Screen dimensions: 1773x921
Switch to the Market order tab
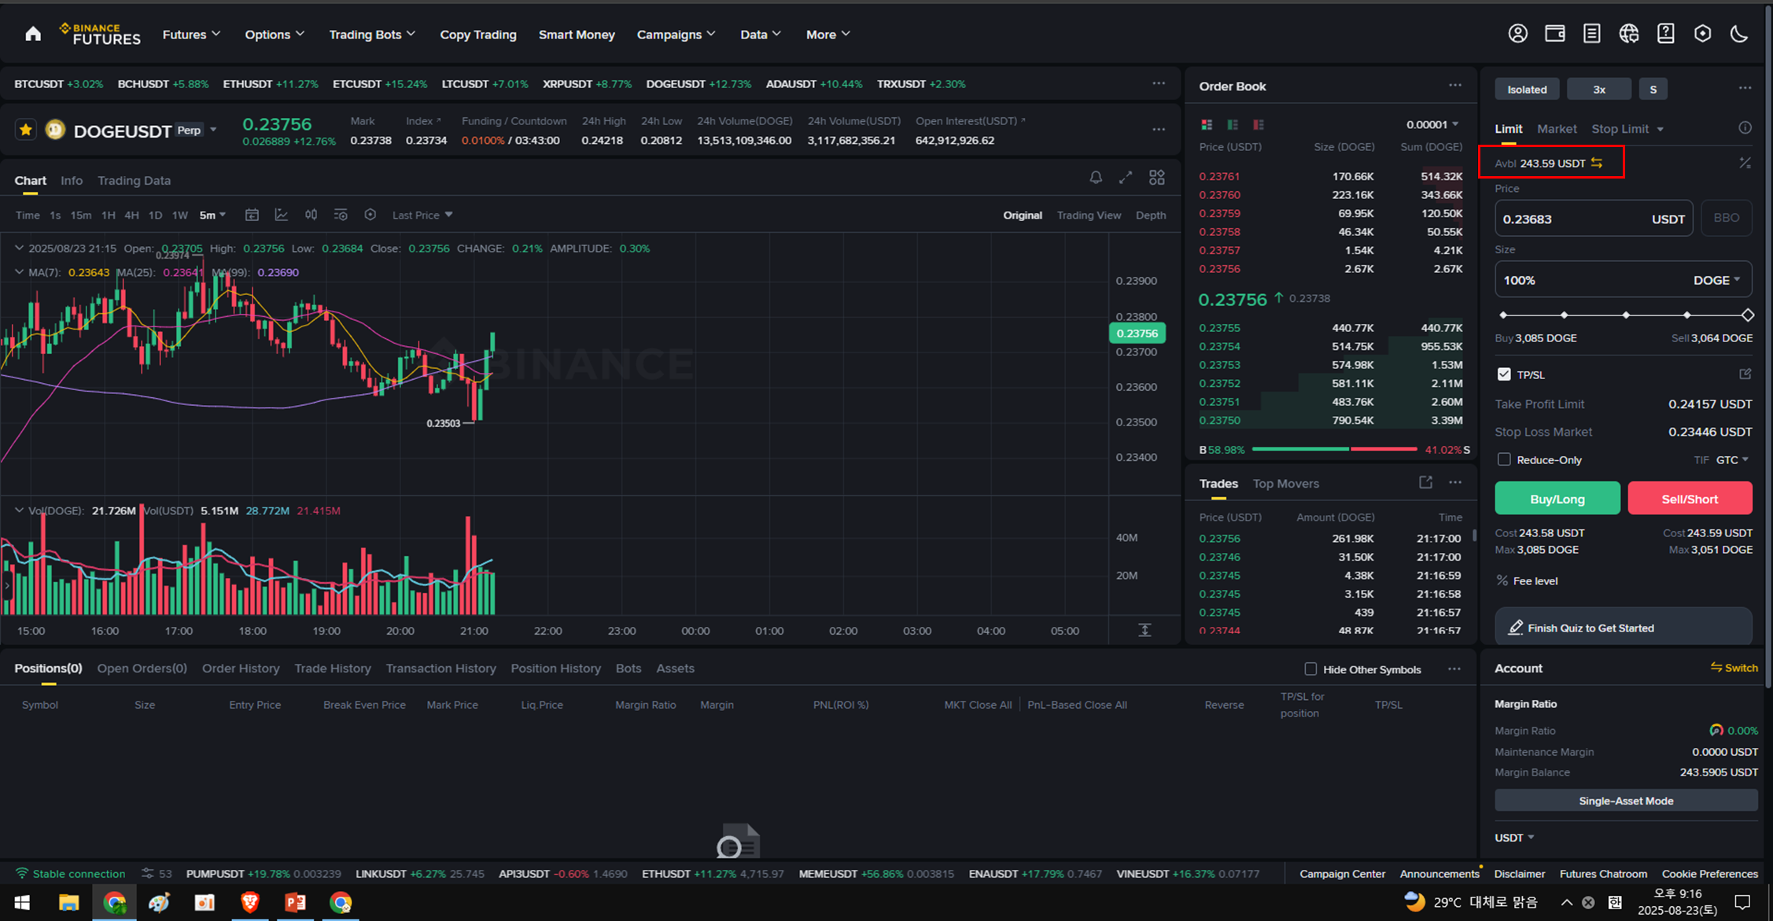click(1556, 129)
